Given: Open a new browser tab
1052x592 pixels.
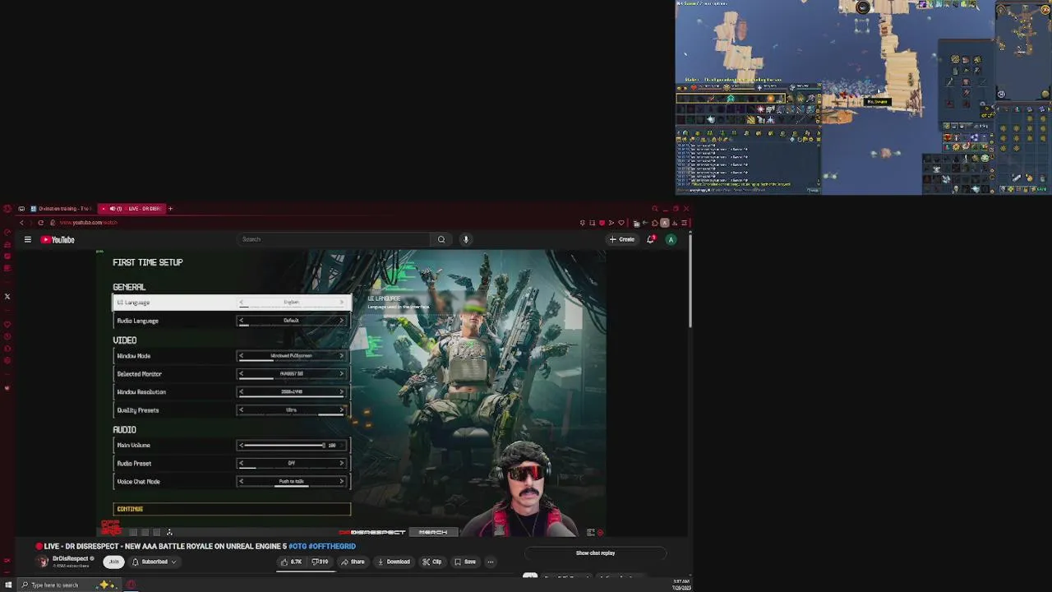Looking at the screenshot, I should [x=170, y=208].
